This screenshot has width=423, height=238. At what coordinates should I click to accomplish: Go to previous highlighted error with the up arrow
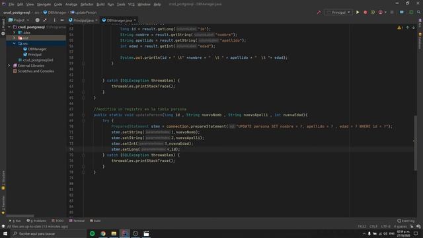coord(408,28)
